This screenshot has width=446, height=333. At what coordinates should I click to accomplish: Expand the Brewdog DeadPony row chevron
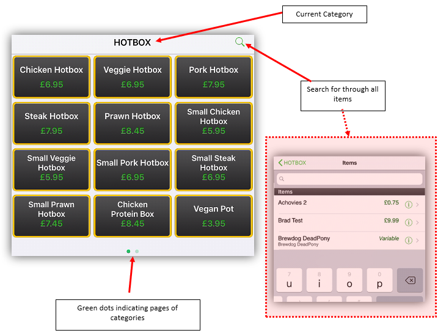point(418,240)
